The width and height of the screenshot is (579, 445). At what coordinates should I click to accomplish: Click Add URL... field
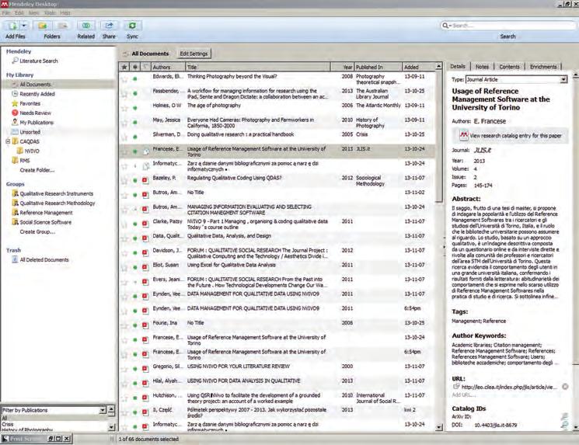[x=463, y=395]
